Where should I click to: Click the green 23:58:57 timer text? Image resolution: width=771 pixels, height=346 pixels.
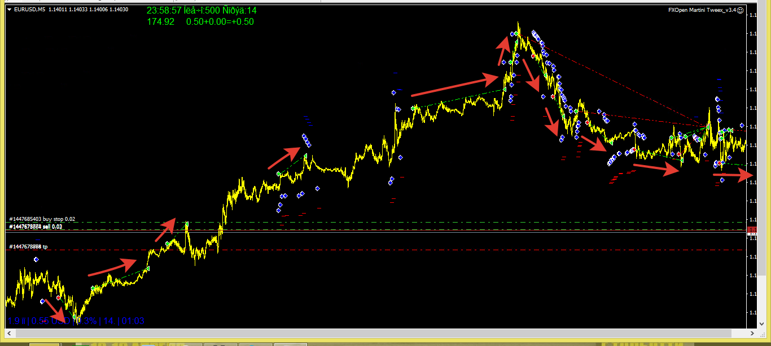click(164, 10)
